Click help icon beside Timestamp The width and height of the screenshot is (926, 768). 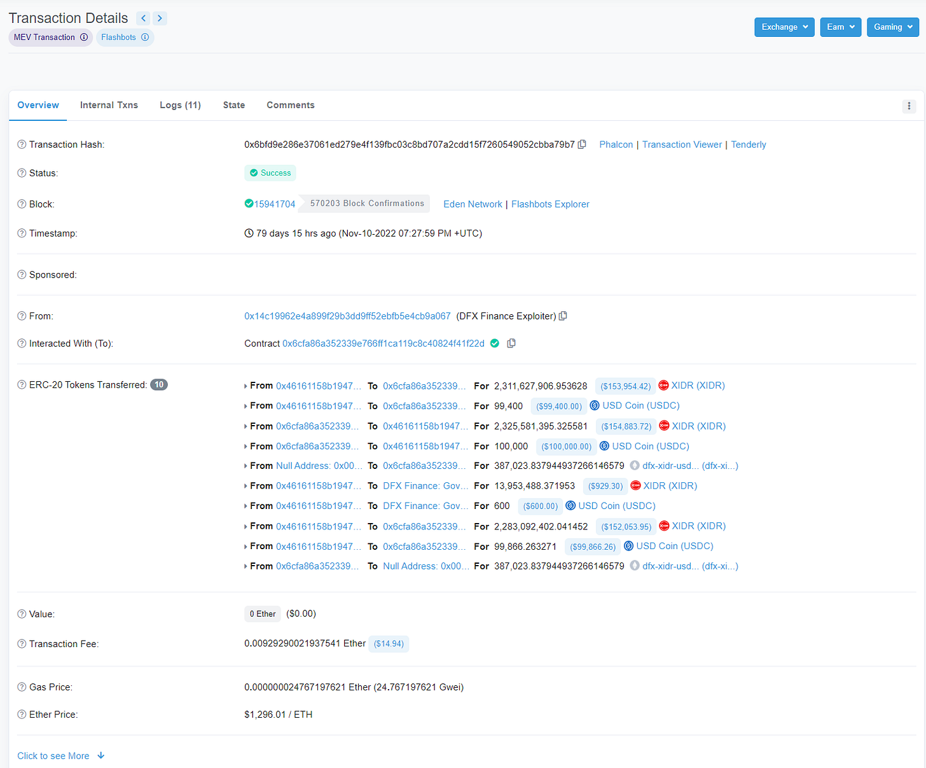click(x=22, y=234)
